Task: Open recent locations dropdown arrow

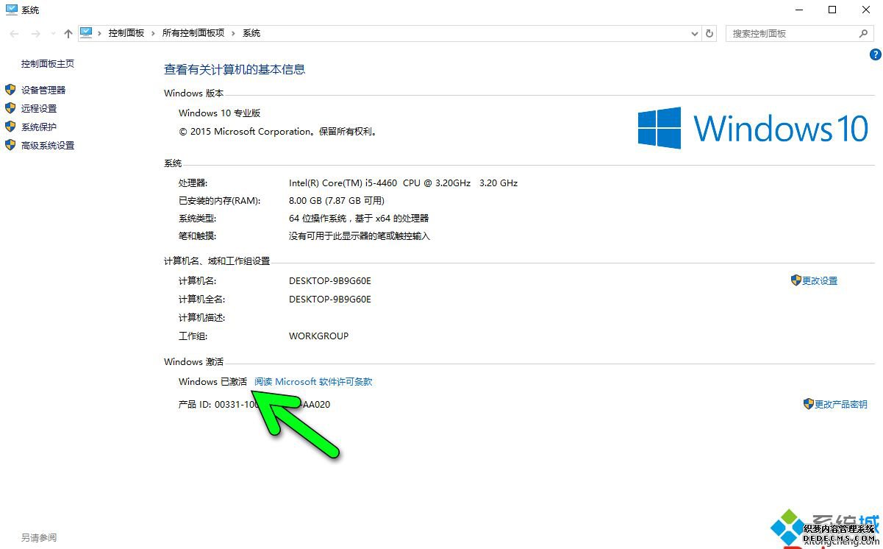Action: pos(52,34)
